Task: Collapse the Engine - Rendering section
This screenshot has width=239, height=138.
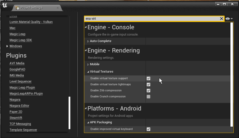Action: click(x=86, y=50)
